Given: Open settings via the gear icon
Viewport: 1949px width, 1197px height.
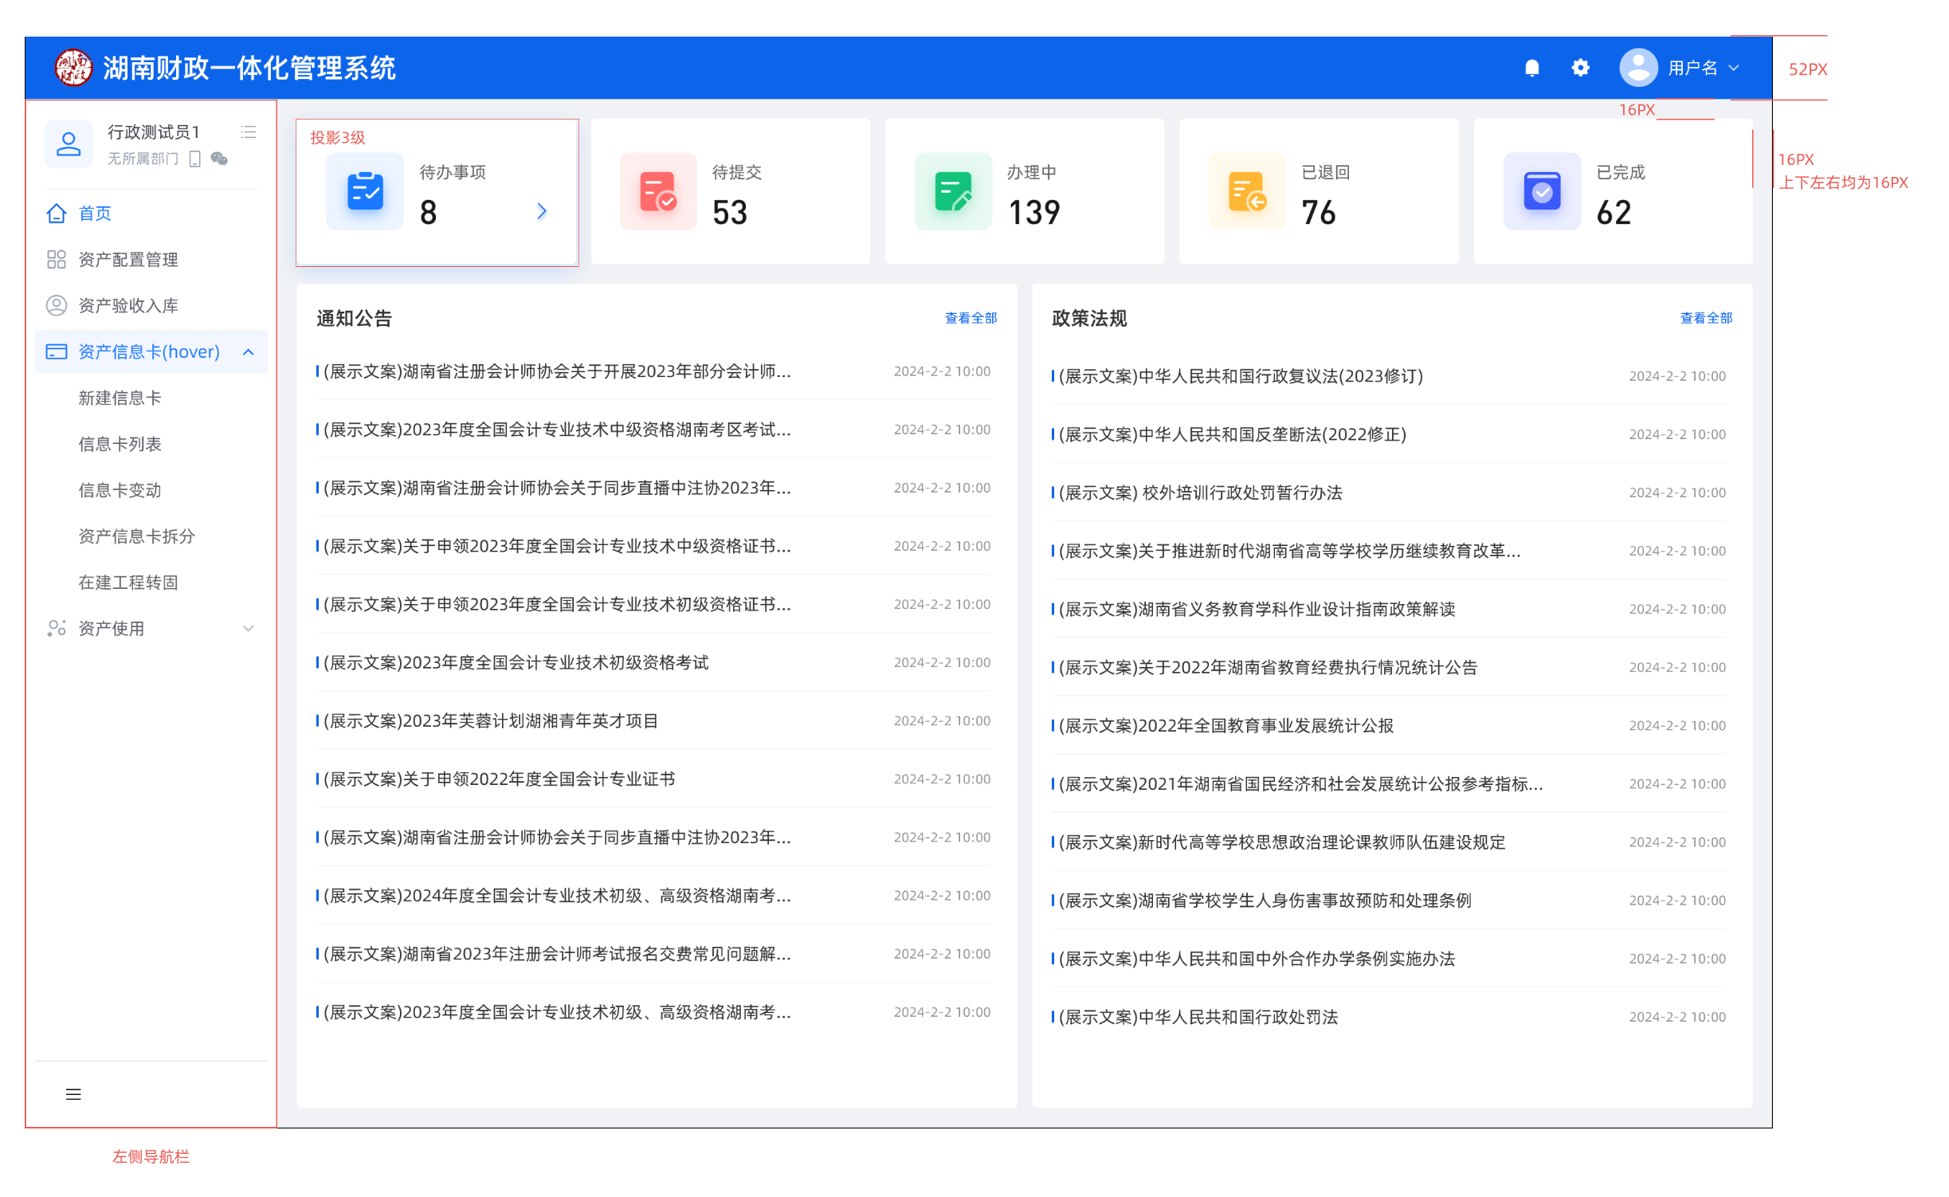Looking at the screenshot, I should click(x=1580, y=69).
